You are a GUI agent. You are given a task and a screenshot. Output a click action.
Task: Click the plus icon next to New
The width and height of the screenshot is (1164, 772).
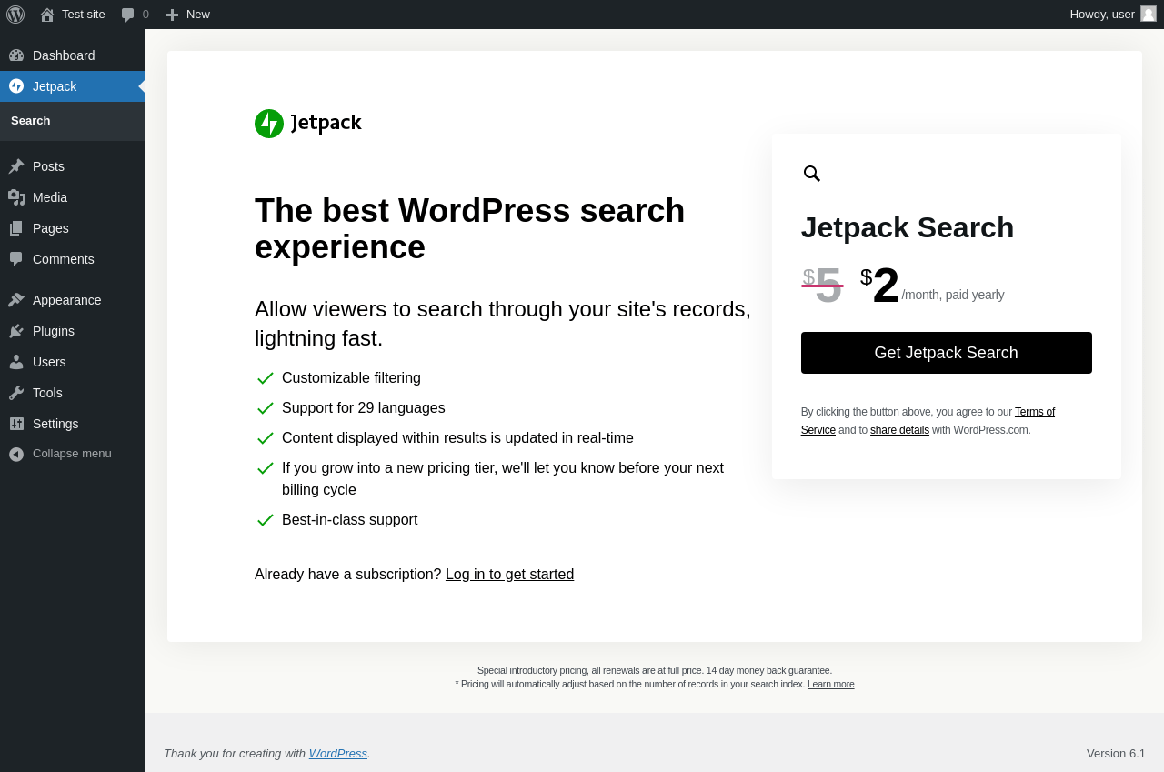[172, 15]
